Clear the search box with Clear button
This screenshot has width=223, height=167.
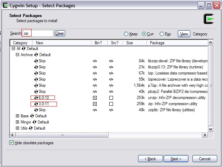tap(60, 33)
